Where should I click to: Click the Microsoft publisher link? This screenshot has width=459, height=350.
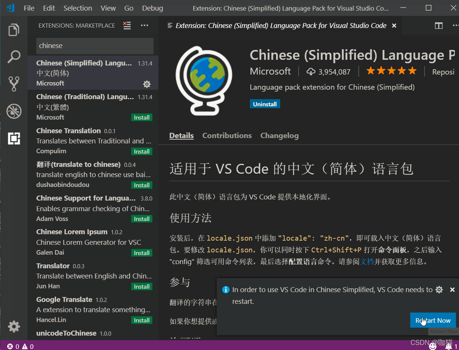270,71
